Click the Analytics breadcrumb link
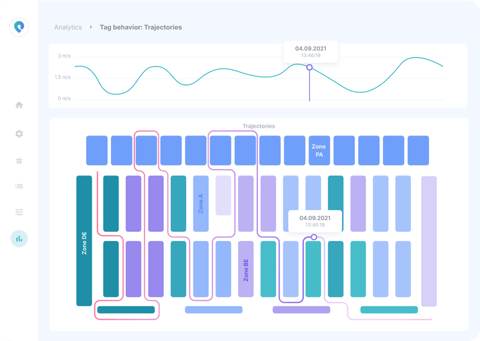Image resolution: width=480 pixels, height=341 pixels. (68, 27)
